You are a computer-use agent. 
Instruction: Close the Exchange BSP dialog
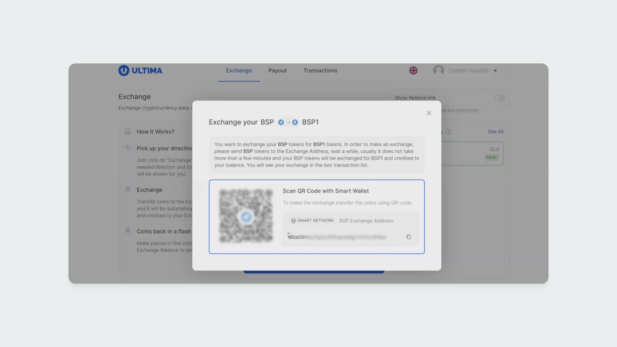point(428,113)
